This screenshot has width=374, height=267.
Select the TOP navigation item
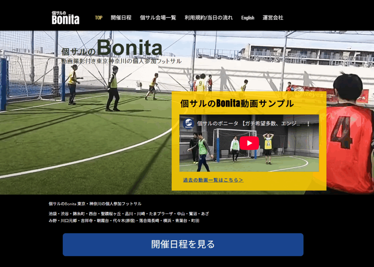click(x=99, y=18)
